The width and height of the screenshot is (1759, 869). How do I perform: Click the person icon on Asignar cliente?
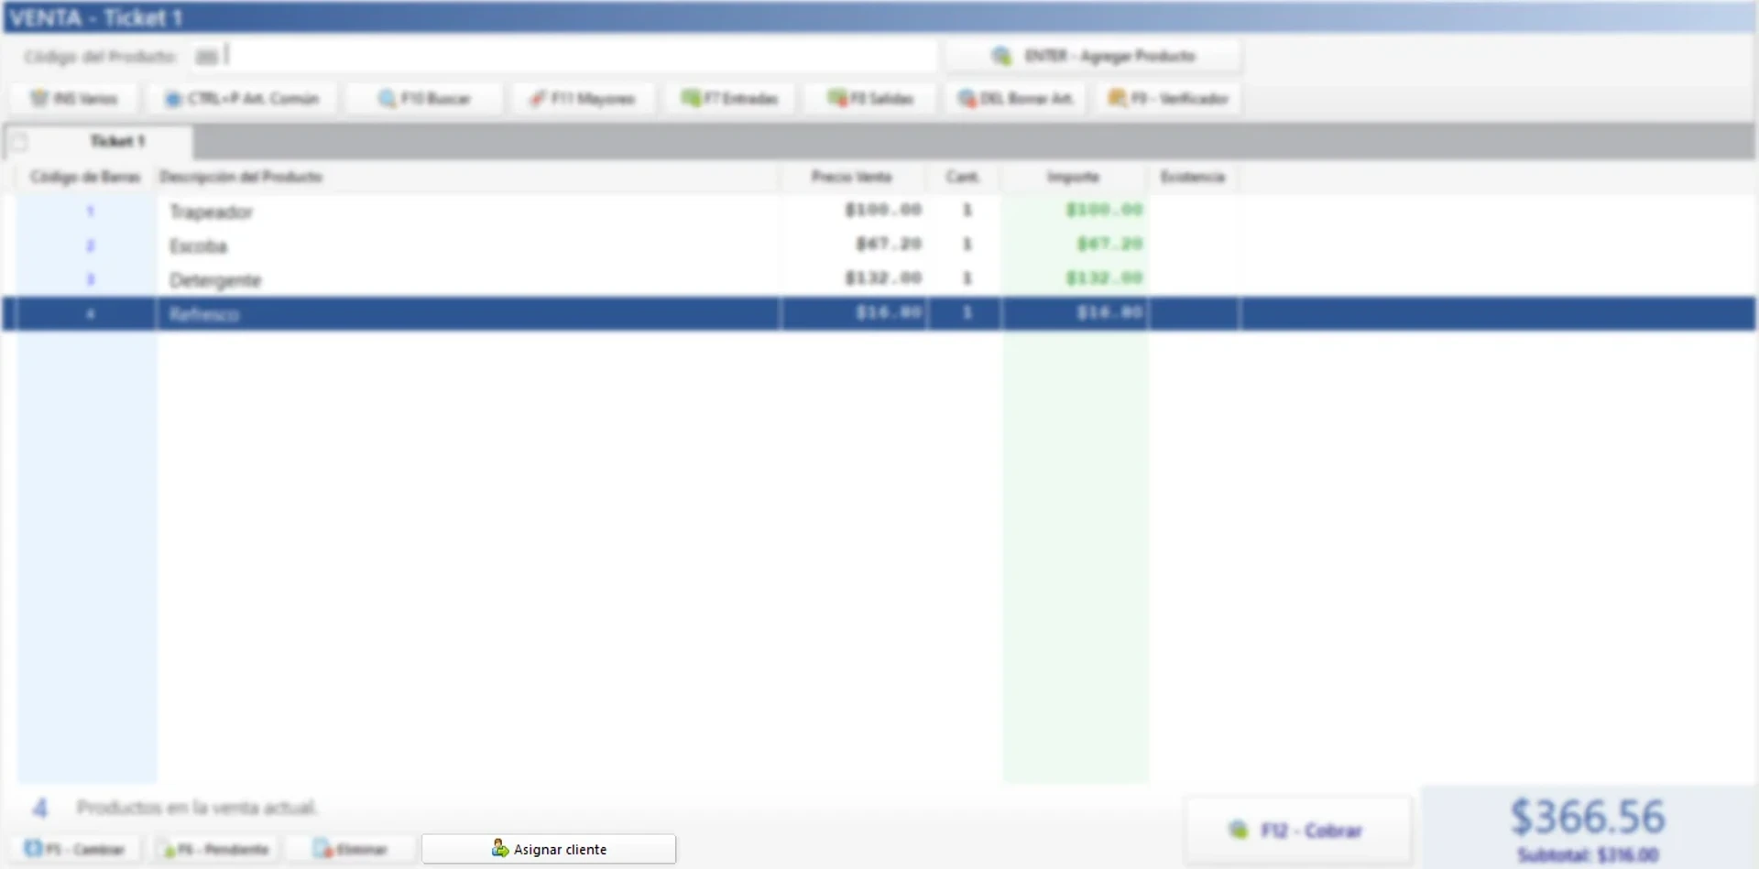point(499,849)
